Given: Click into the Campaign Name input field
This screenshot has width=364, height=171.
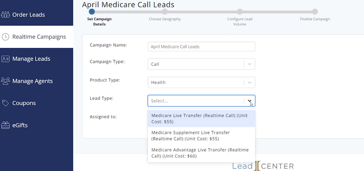Looking at the screenshot, I should coord(201,47).
